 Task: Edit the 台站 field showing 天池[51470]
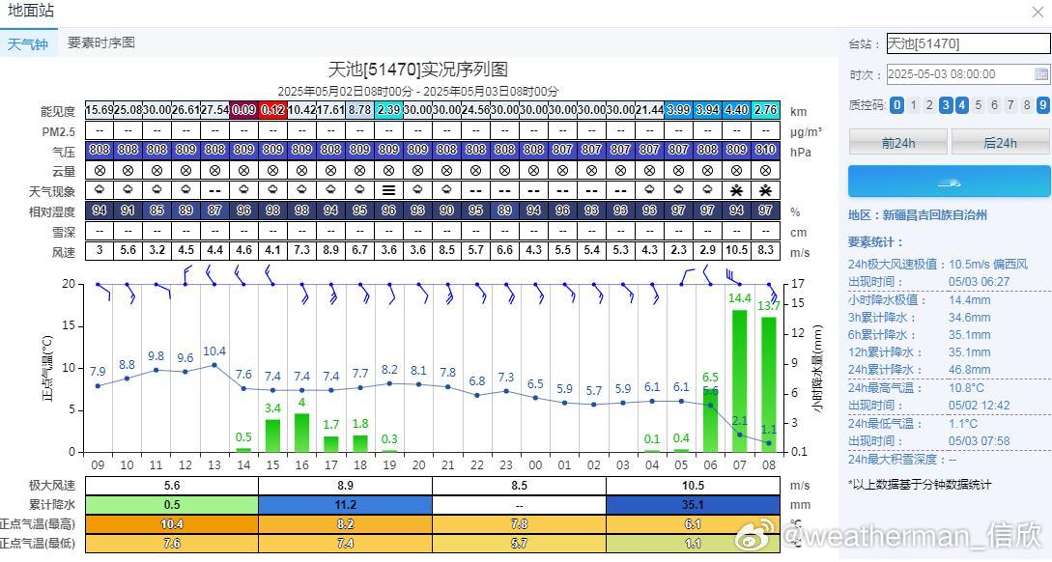968,43
